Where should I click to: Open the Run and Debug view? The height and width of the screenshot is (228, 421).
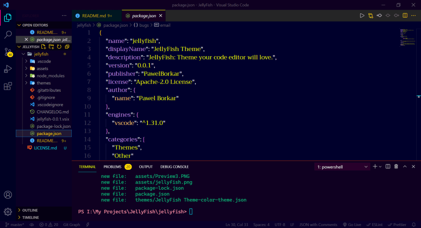pos(8,69)
